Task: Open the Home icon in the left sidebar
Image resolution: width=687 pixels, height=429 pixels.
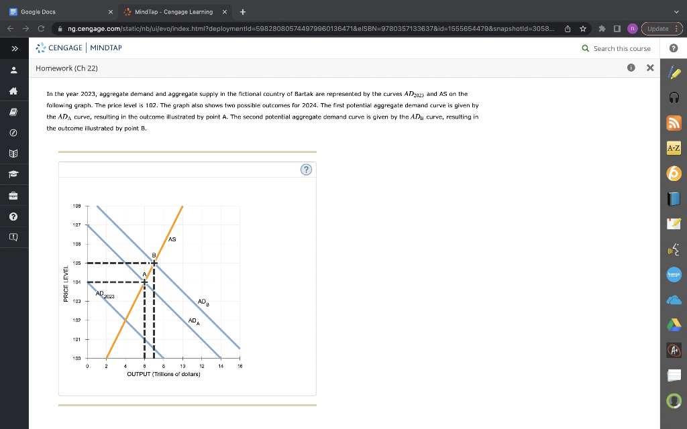Action: coord(14,89)
